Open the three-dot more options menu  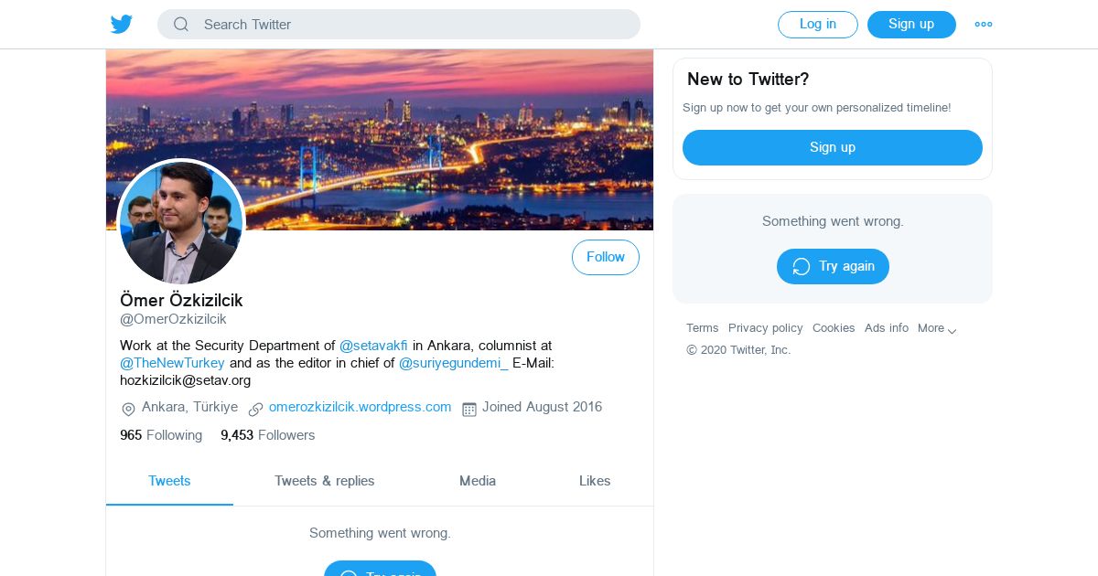tap(984, 25)
